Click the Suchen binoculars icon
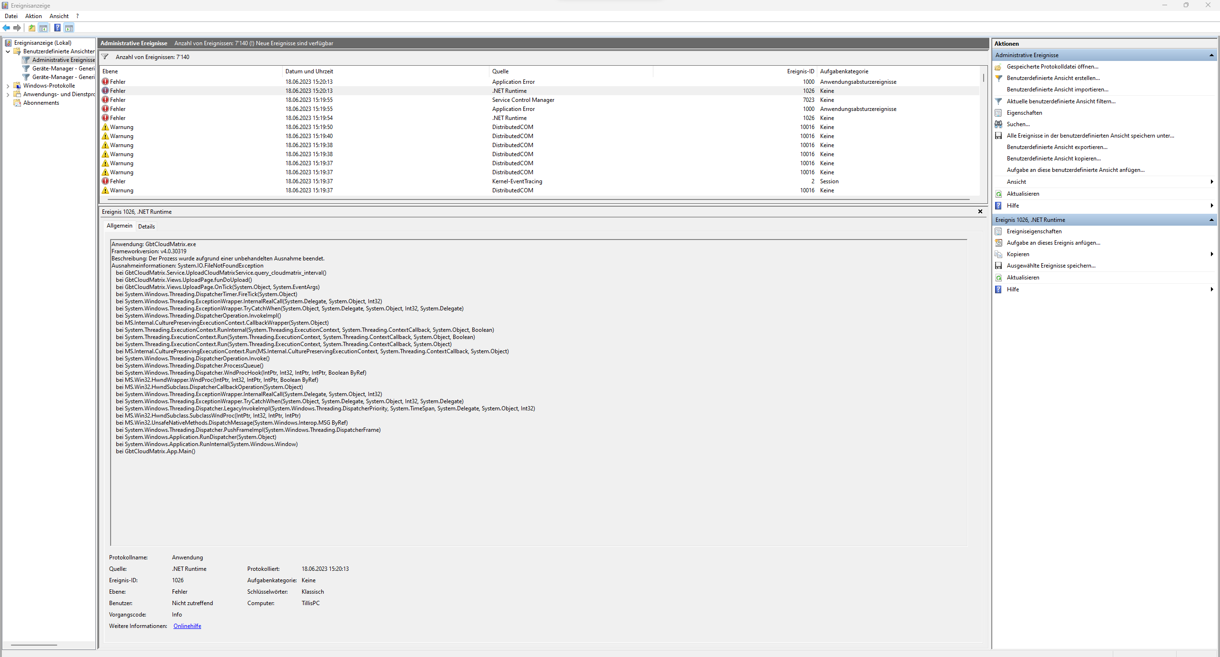Screen dimensions: 1220x657 tap(998, 124)
